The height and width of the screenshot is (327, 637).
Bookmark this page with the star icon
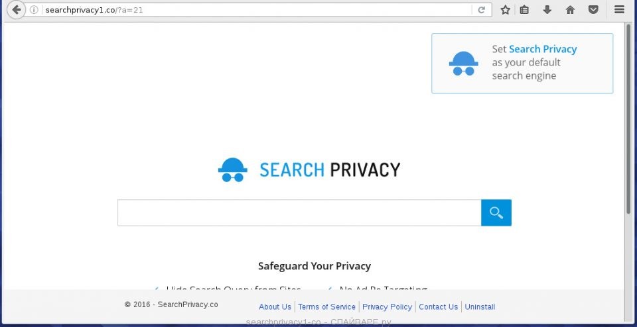click(x=506, y=10)
